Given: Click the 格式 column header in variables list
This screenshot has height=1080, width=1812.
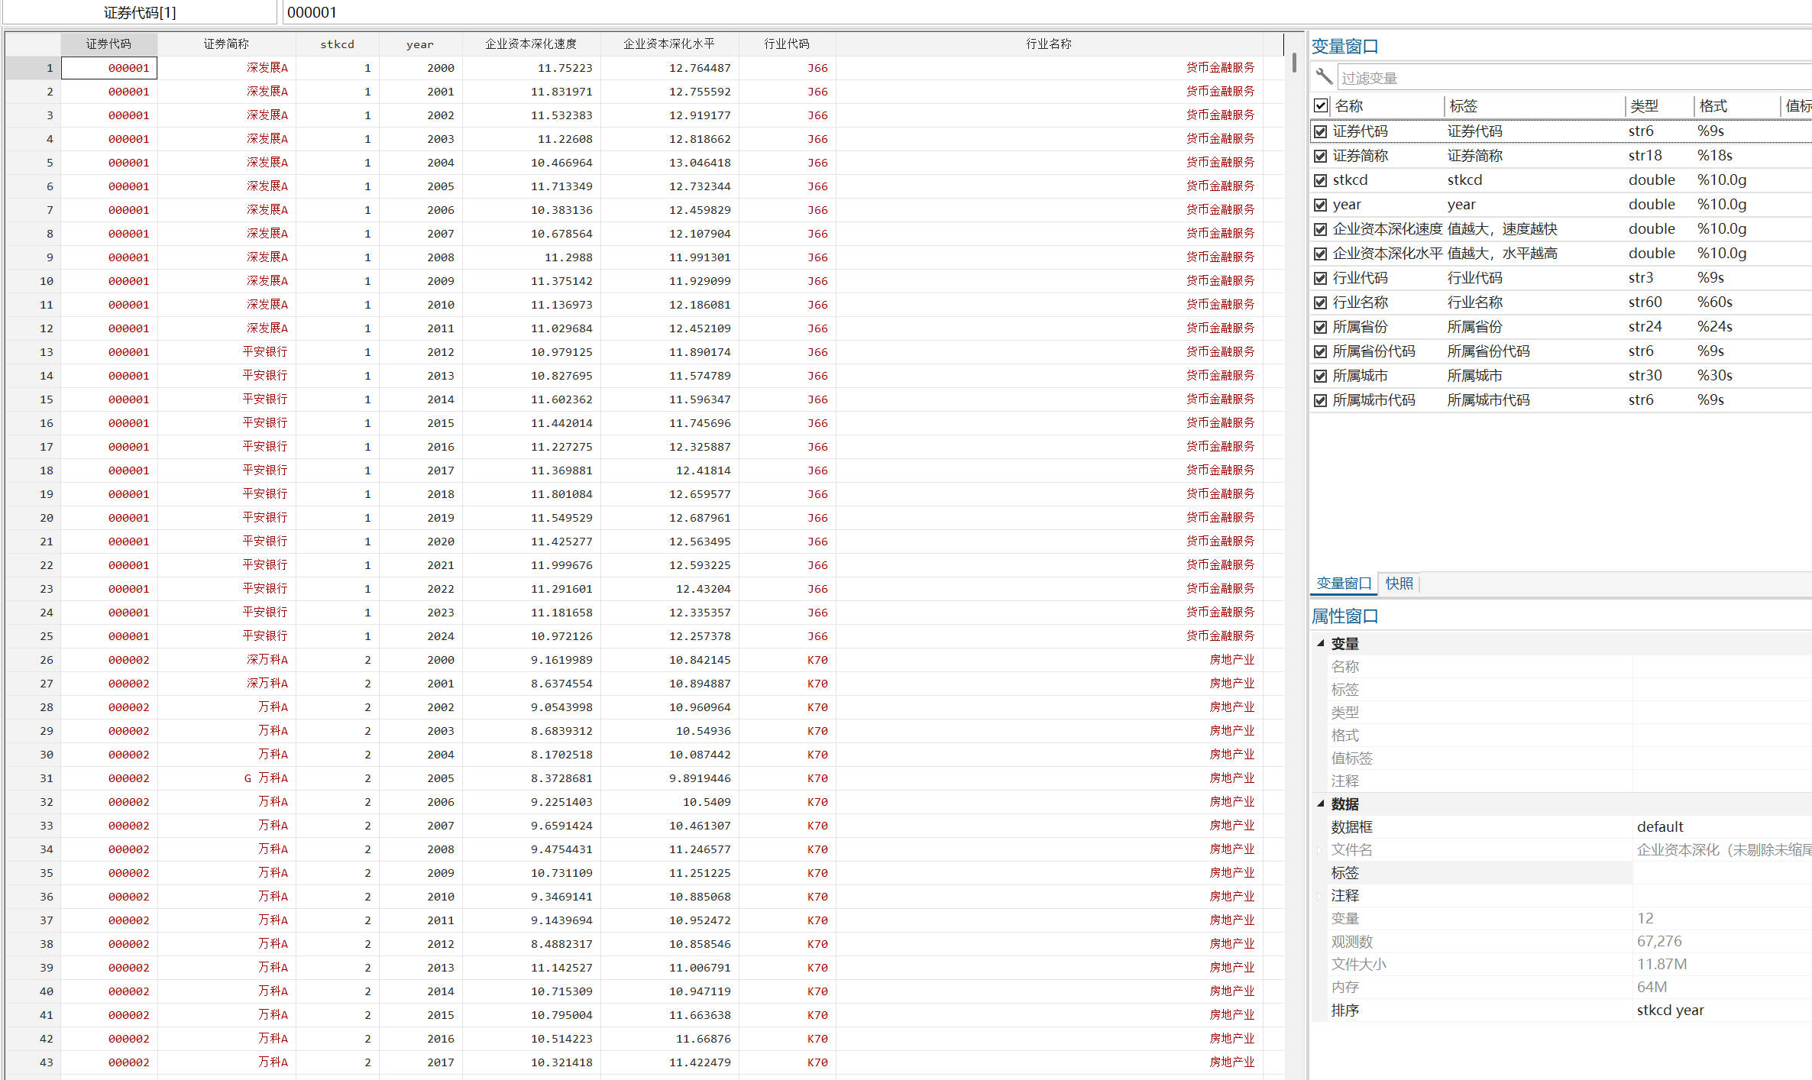Looking at the screenshot, I should (1713, 106).
